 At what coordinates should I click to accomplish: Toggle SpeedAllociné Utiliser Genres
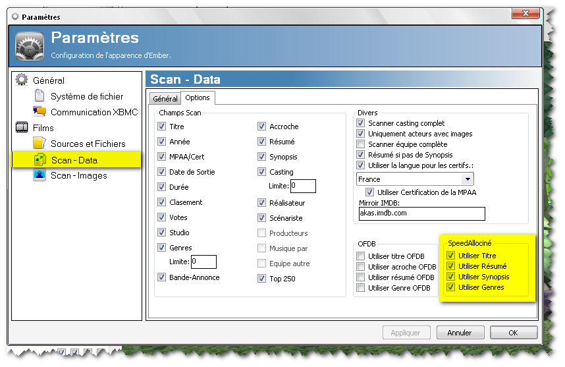(450, 287)
